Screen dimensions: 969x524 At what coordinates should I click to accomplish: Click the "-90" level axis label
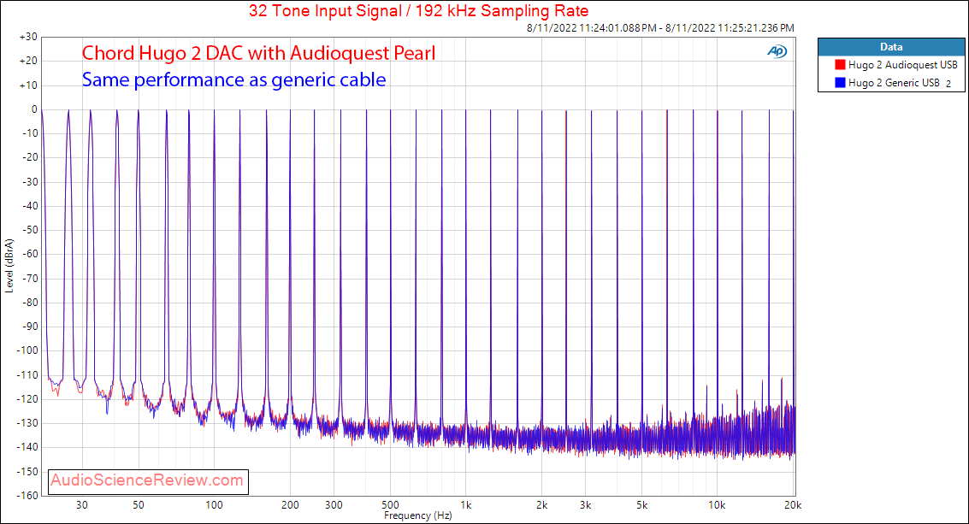tap(30, 327)
